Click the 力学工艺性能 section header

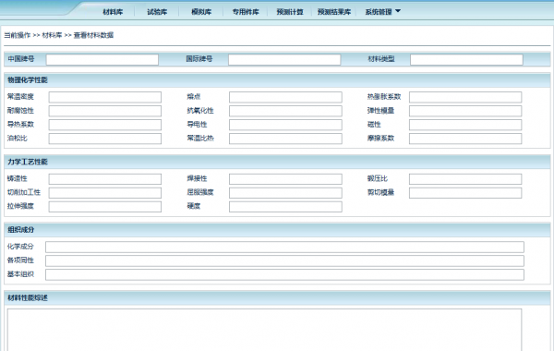tap(277, 162)
